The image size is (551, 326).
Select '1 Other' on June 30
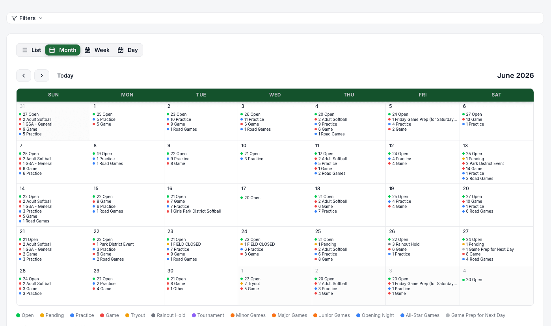pyautogui.click(x=175, y=289)
